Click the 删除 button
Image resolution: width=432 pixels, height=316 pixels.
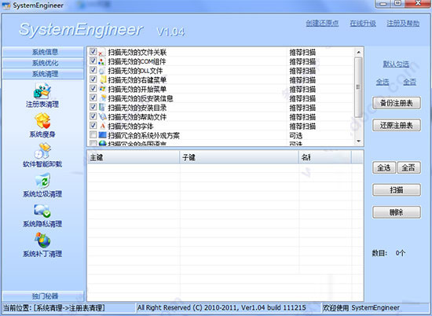397,212
